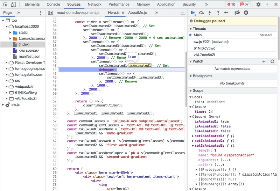Expand the src node
This screenshot has height=191, width=280.
coord(7,81)
